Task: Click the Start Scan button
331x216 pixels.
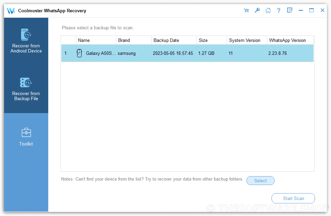Action: pyautogui.click(x=293, y=198)
